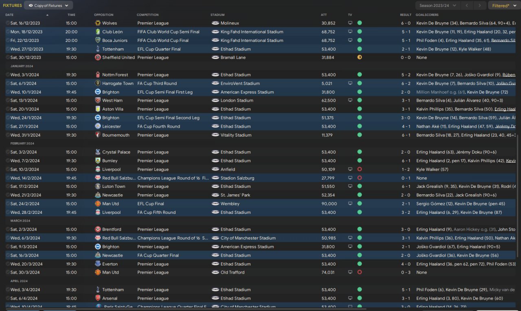Open the 0 - 3 result against Man Utd

pos(405,272)
